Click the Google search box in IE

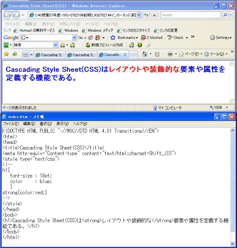(x=190, y=15)
